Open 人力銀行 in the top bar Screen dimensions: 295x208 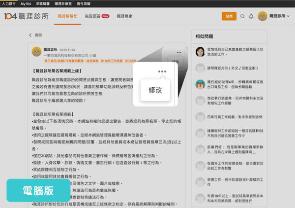click(9, 3)
